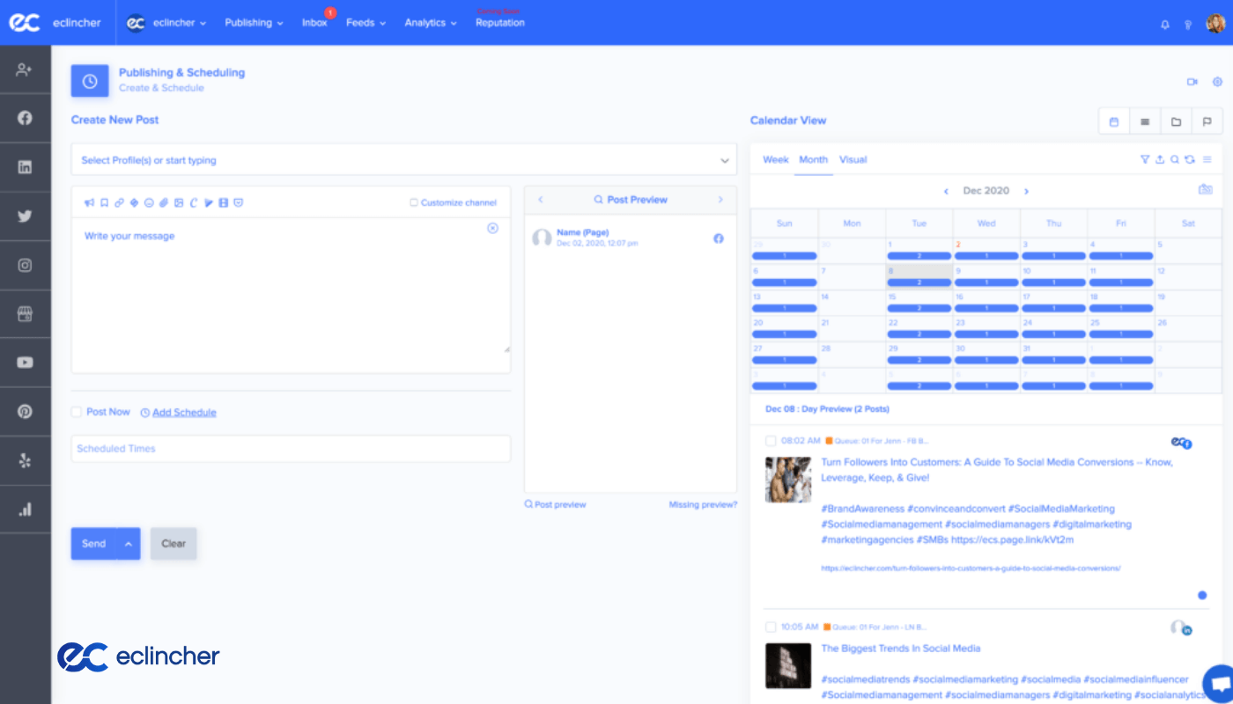Image resolution: width=1233 pixels, height=704 pixels.
Task: Click the bookmark icon in composer toolbar
Action: click(104, 202)
